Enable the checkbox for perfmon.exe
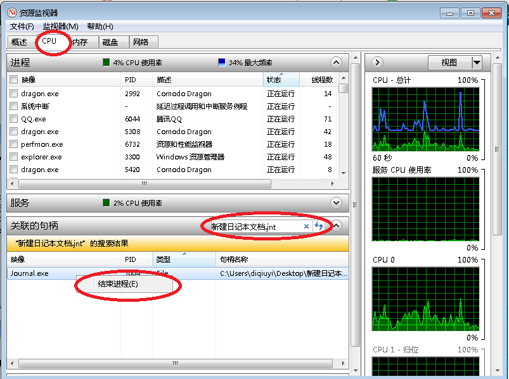Screen dimensions: 509x379 [x=13, y=144]
